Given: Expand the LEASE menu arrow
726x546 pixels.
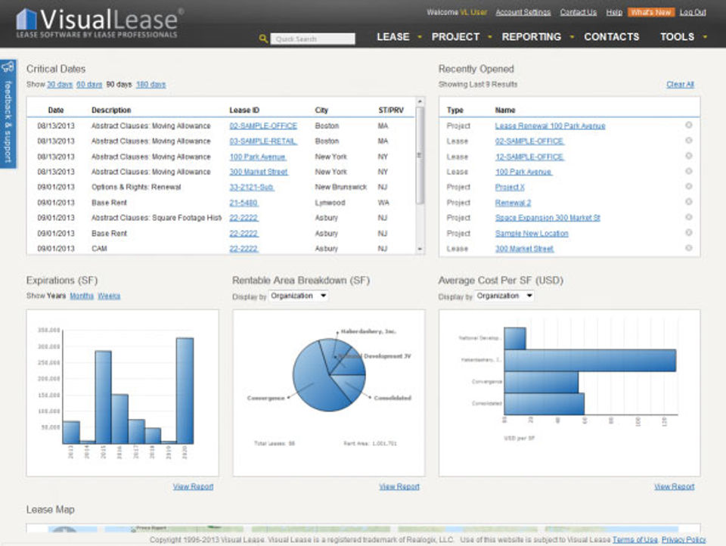Looking at the screenshot, I should tap(420, 37).
